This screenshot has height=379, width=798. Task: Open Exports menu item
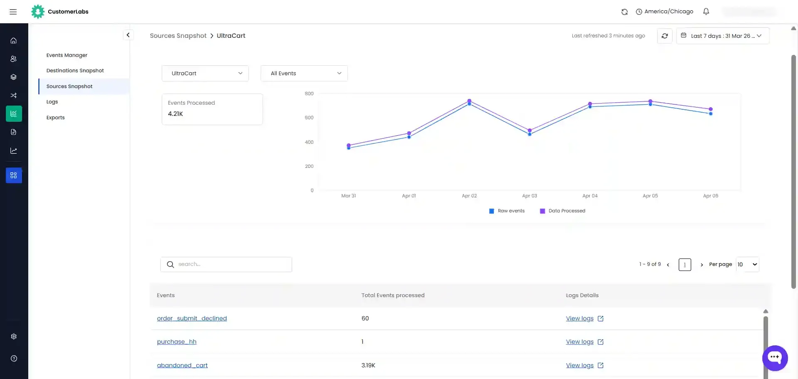(55, 118)
